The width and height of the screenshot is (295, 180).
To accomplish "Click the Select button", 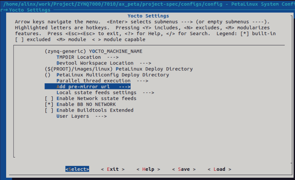I will (x=77, y=169).
